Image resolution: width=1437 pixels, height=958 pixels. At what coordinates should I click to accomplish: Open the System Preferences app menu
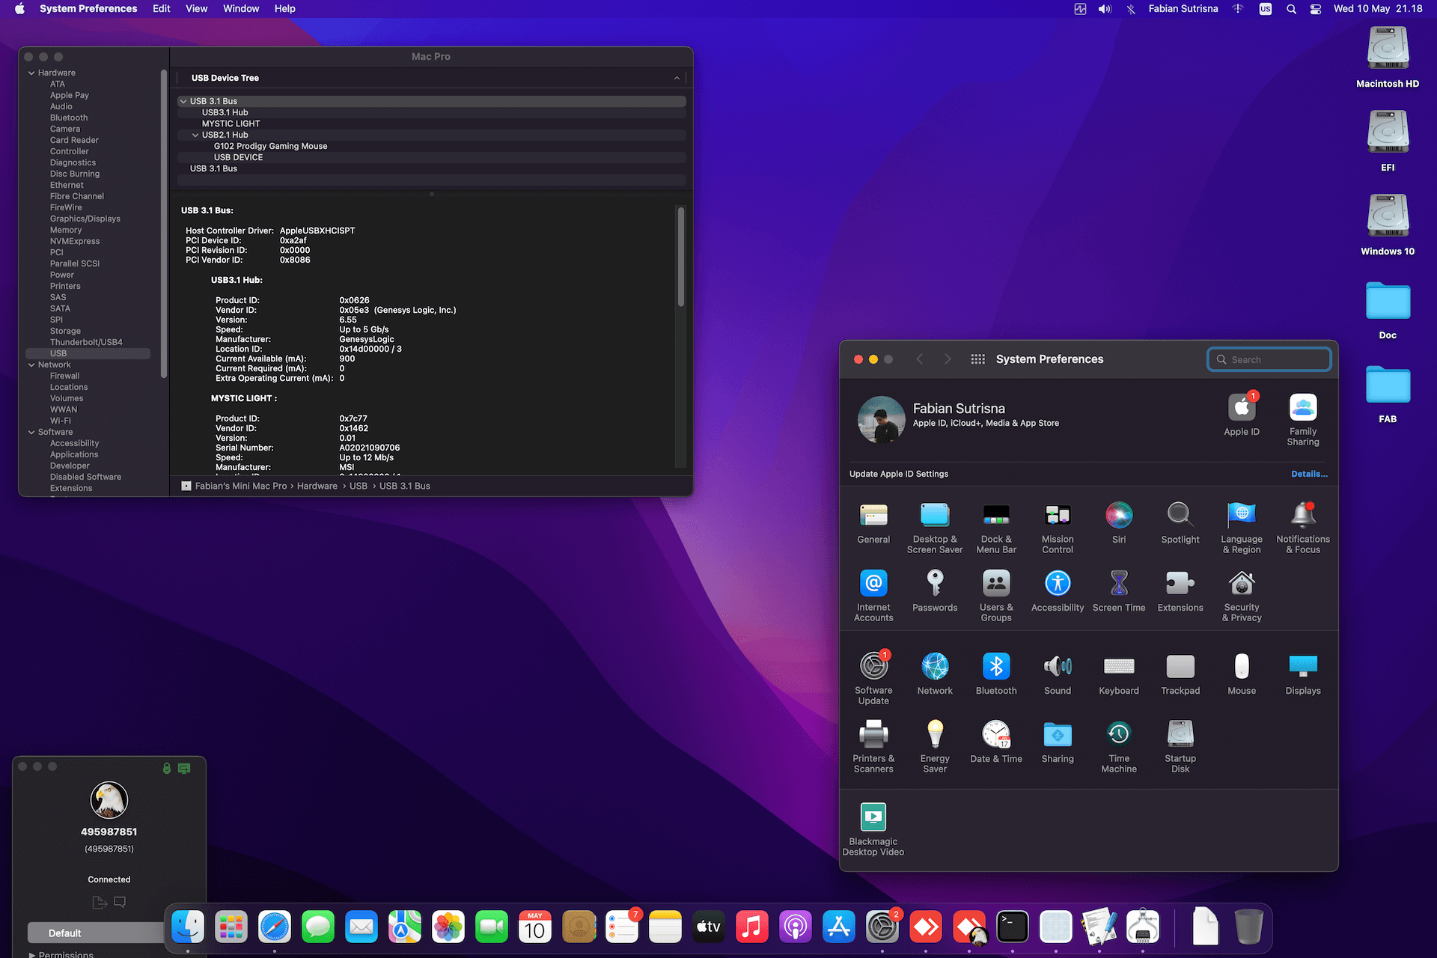tap(88, 9)
